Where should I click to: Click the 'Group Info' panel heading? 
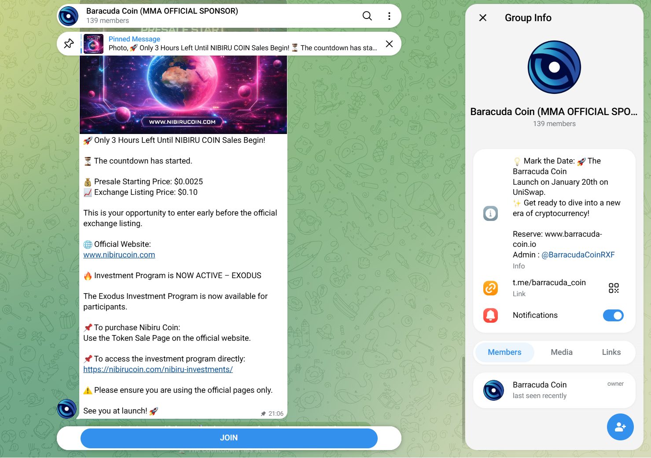[x=528, y=18]
